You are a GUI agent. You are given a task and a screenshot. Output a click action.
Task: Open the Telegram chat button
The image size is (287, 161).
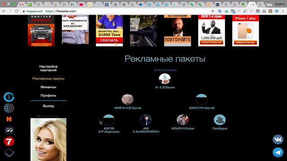pyautogui.click(x=278, y=153)
